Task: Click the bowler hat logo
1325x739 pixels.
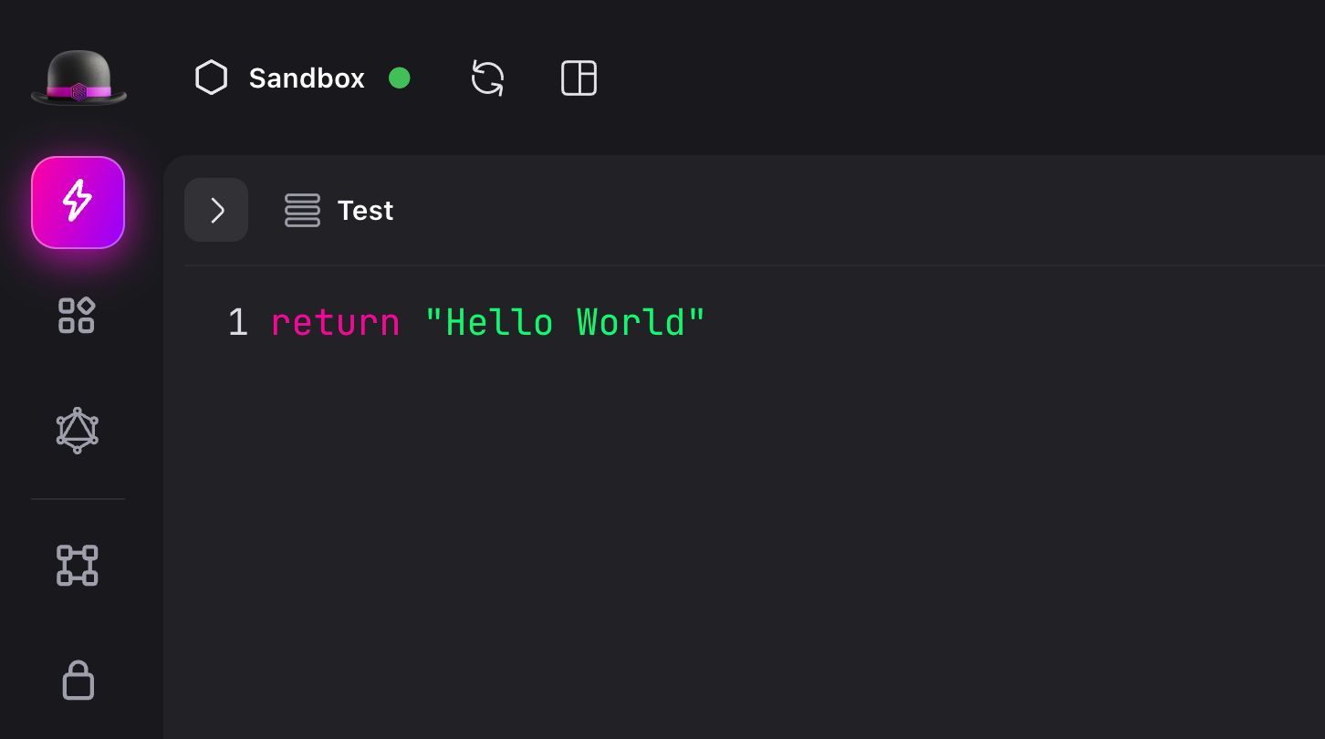Action: coord(78,78)
